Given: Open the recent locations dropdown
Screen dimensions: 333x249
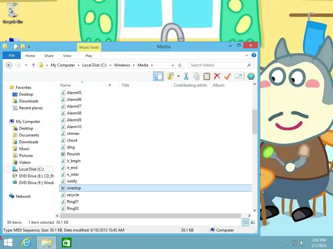Looking at the screenshot, I should coord(26,65).
